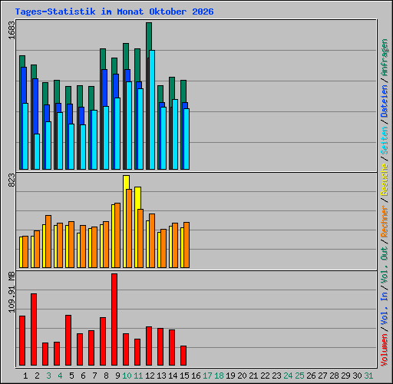Click the red Volumen bar on day 5

tap(68, 340)
